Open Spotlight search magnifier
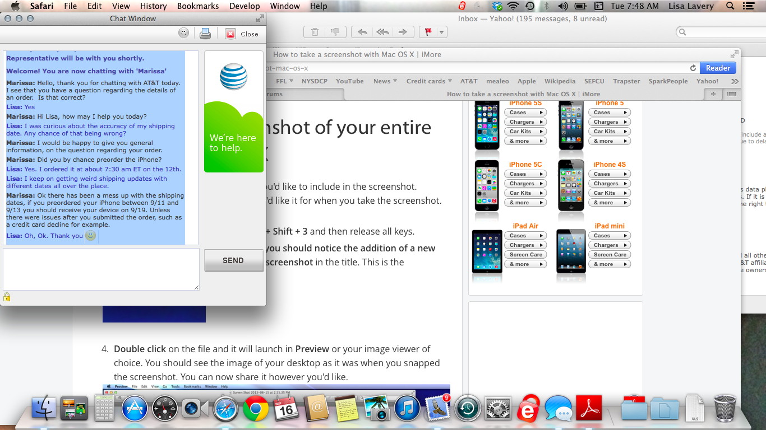 [x=730, y=6]
